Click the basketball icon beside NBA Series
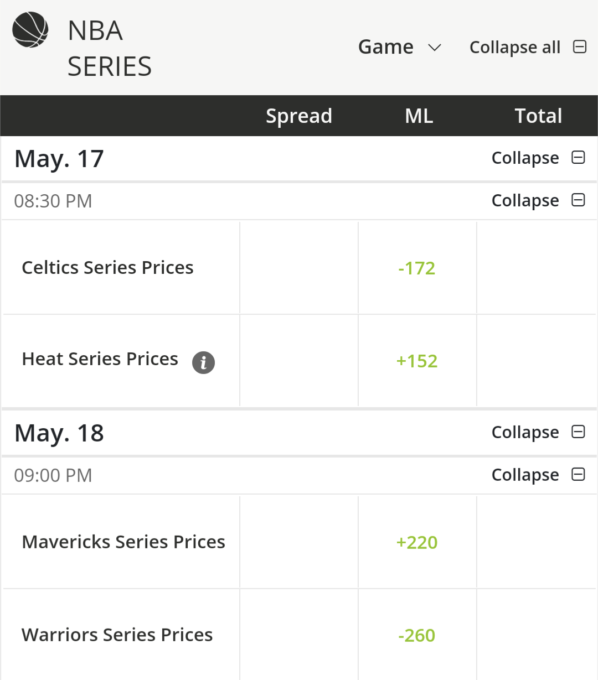The image size is (598, 680). [x=30, y=30]
